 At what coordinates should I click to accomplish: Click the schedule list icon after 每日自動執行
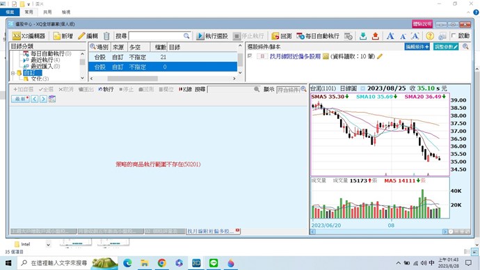[x=348, y=35]
